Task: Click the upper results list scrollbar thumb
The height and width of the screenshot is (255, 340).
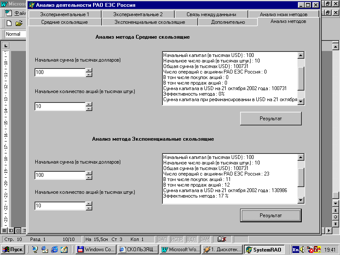Action: 301,79
